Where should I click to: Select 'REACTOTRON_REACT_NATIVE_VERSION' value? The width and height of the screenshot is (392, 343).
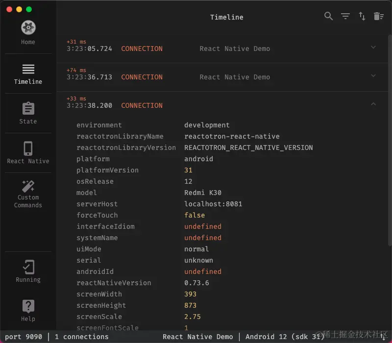click(x=248, y=147)
